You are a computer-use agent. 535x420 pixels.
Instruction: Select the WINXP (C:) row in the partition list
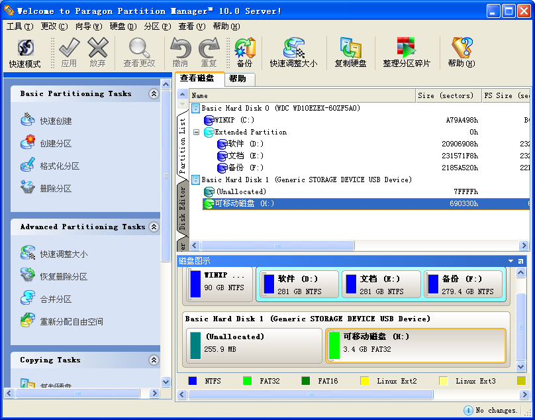(234, 121)
